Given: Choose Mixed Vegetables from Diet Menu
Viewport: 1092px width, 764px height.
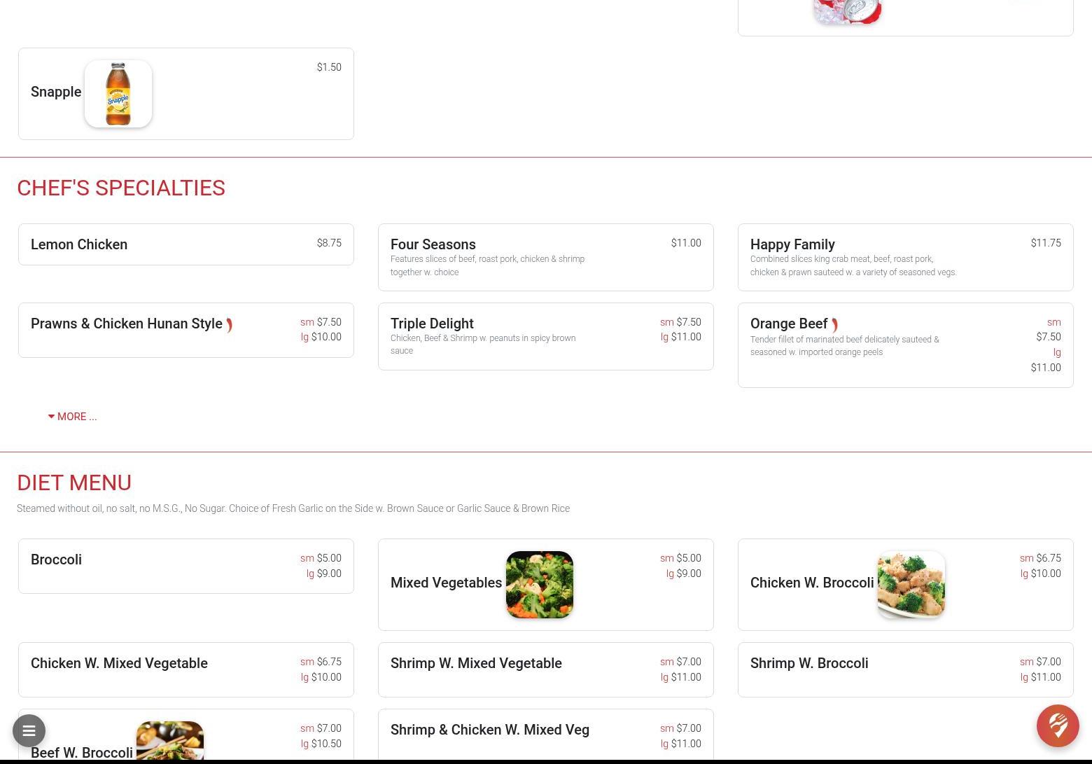Looking at the screenshot, I should coord(546,585).
